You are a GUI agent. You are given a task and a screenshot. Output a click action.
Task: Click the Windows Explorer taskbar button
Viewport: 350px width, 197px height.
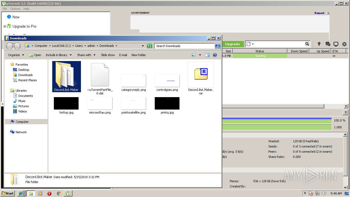[31, 193]
